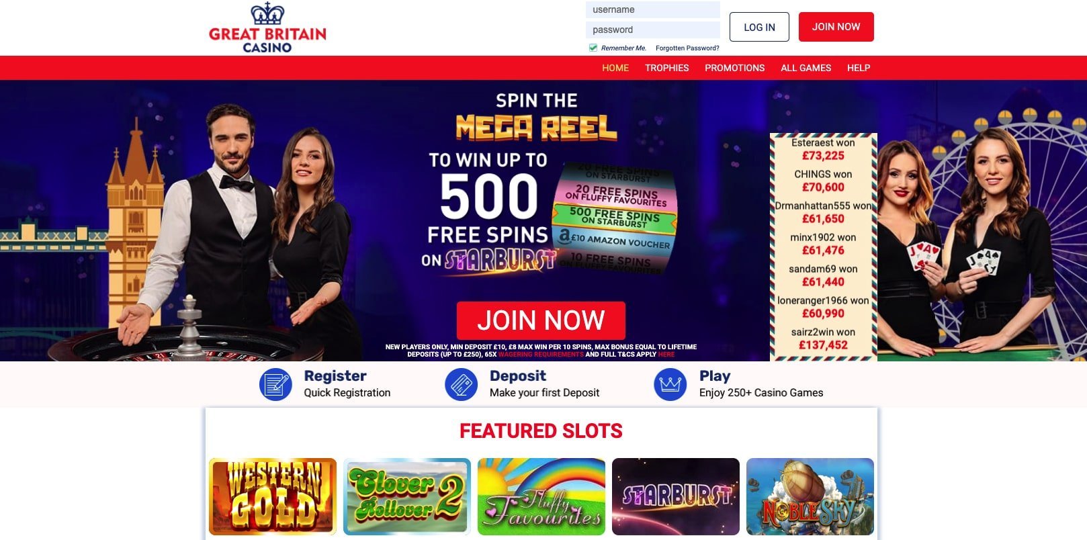Select the Noble Sky slot thumbnail
Image resolution: width=1087 pixels, height=540 pixels.
tap(810, 497)
